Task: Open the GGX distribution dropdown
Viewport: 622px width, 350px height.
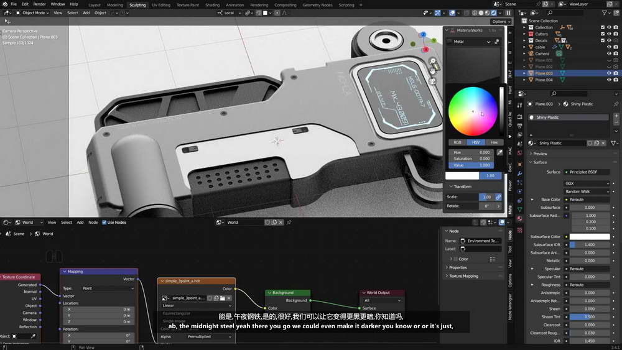Action: click(587, 183)
